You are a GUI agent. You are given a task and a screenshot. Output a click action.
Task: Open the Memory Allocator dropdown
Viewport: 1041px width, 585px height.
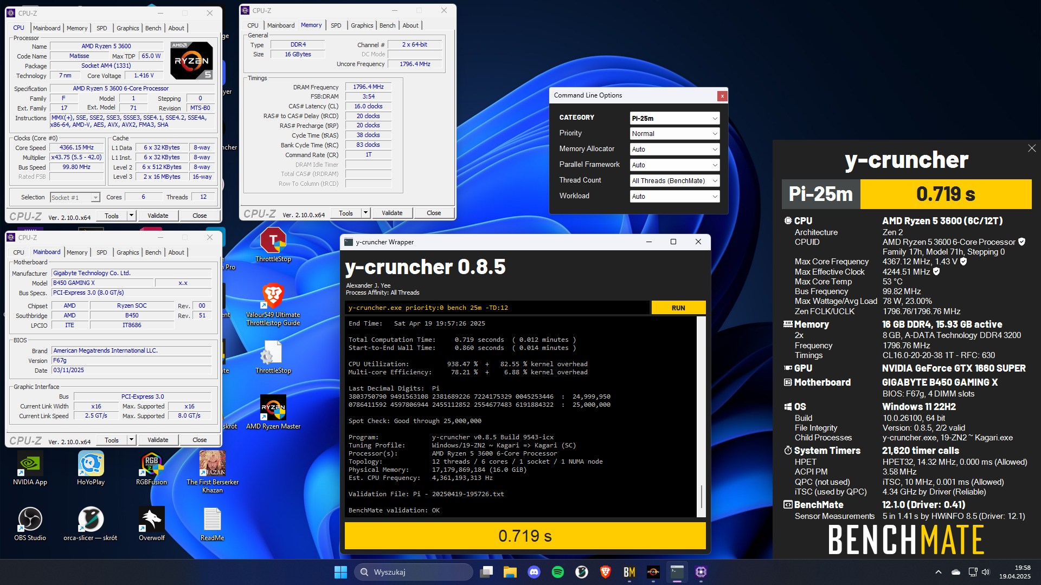point(675,149)
